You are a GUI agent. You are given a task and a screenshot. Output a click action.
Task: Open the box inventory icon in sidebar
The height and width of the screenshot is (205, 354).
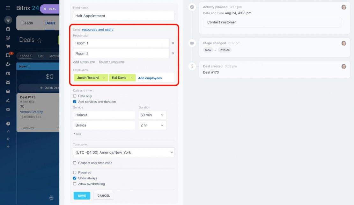pos(8,91)
